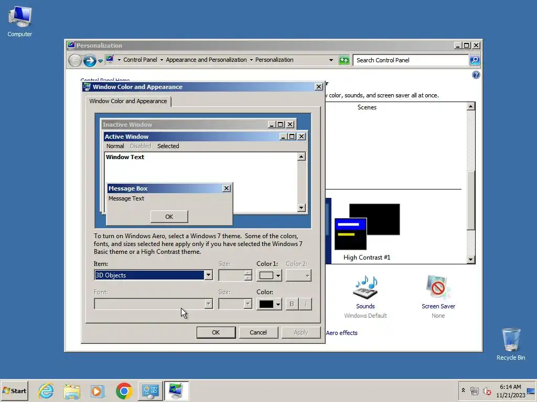
Task: Click the Control Panel breadcrumb
Action: pyautogui.click(x=140, y=60)
